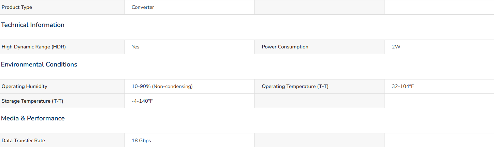Select the Converter value cell
This screenshot has height=147, width=494.
tap(189, 7)
